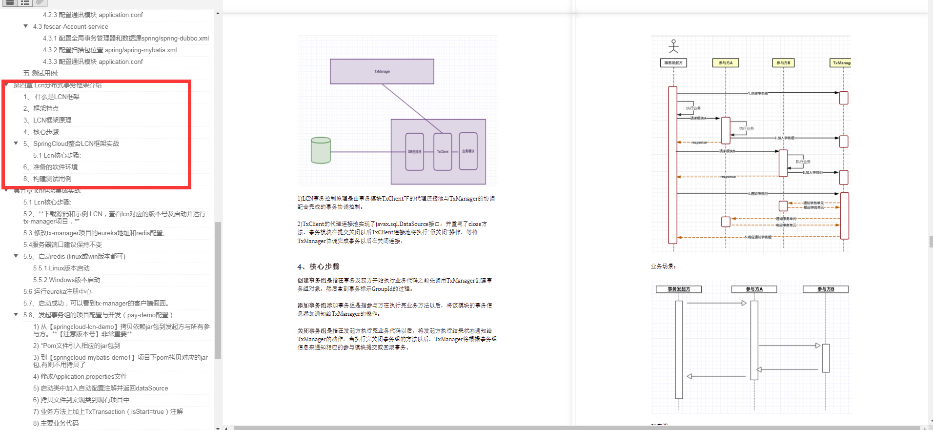Select 5.4服务器端口建议保持不变 entry
The height and width of the screenshot is (430, 933).
(62, 245)
